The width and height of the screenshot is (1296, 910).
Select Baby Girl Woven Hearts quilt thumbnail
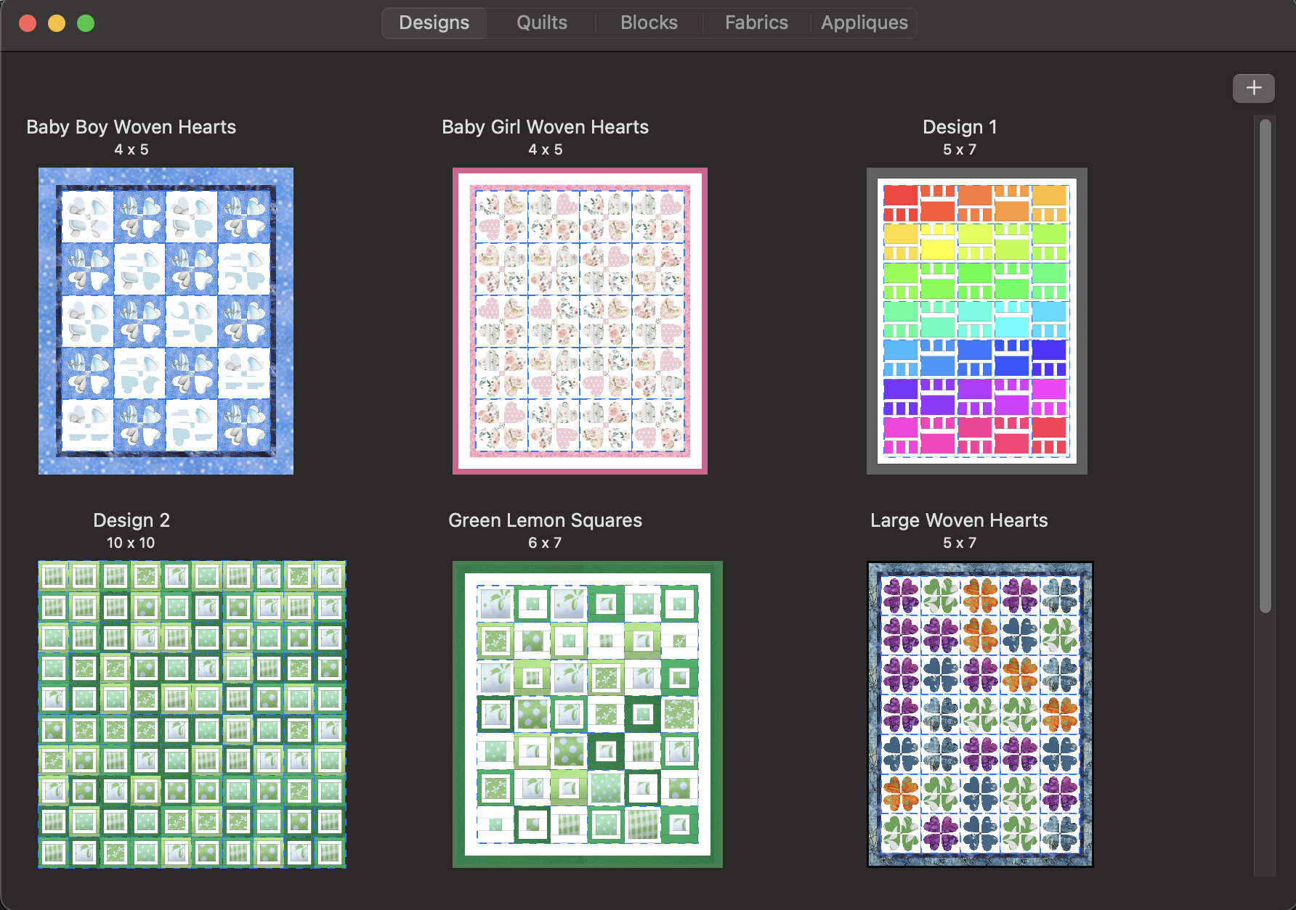pyautogui.click(x=580, y=321)
